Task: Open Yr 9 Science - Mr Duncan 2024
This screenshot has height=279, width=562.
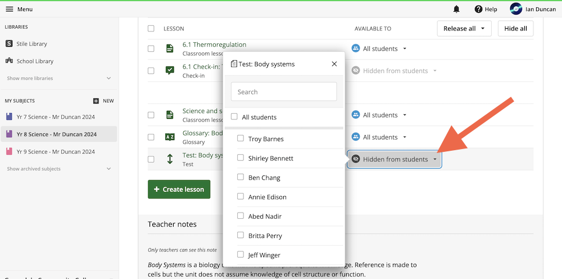Action: 56,151
